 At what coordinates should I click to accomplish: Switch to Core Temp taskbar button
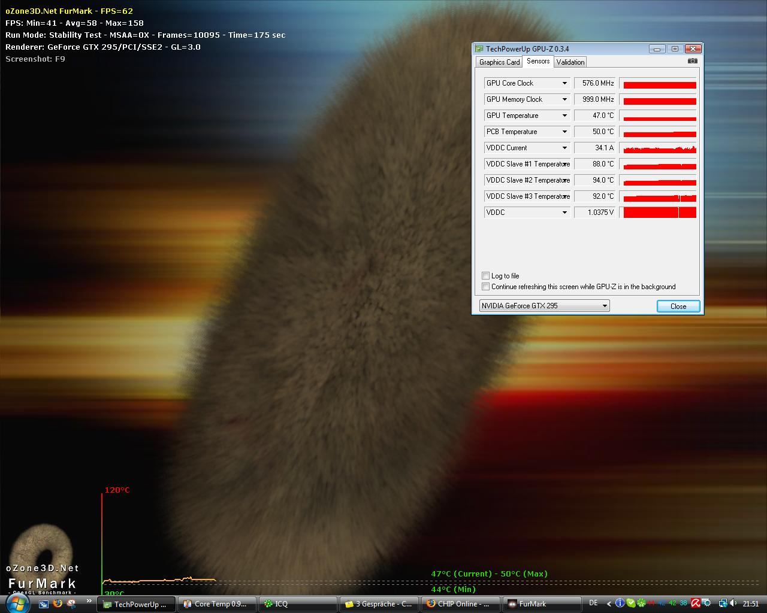(x=217, y=604)
